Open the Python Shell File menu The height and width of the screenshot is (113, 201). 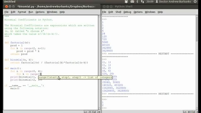[x=104, y=12]
